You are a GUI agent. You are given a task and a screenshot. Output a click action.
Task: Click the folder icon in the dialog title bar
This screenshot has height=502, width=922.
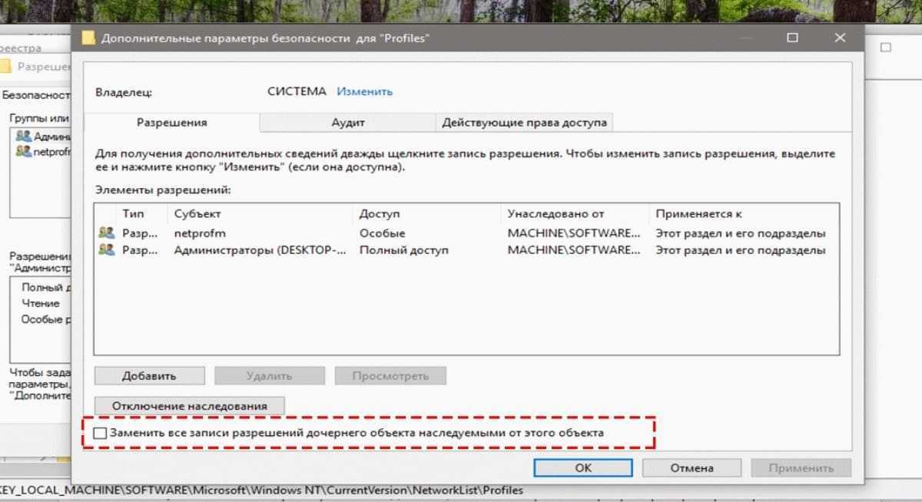click(89, 38)
